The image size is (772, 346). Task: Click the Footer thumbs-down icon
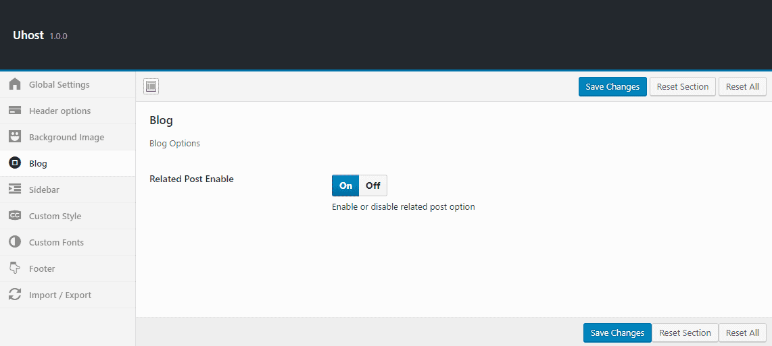(15, 268)
